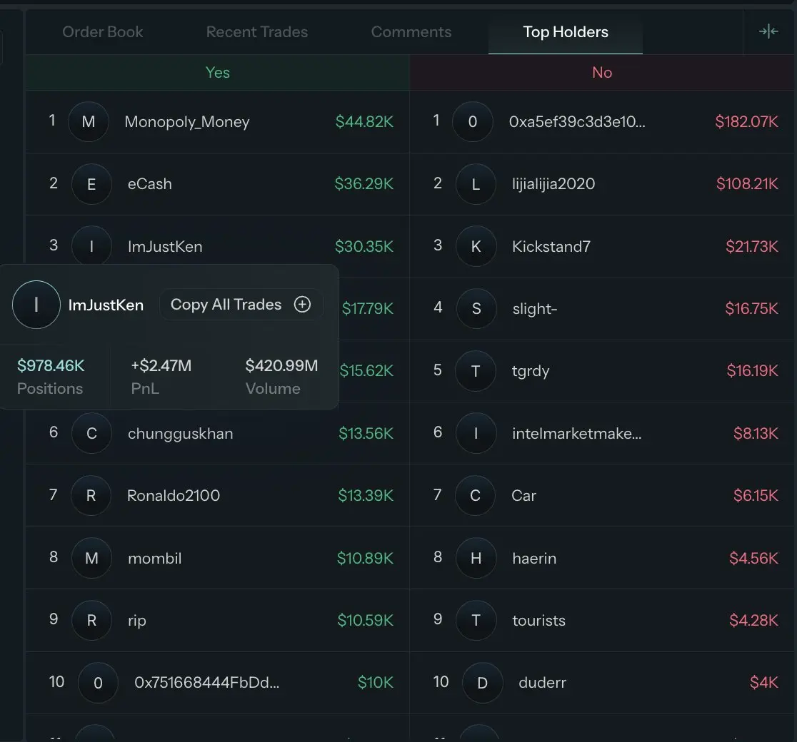
Task: Open the Comments tab
Action: point(411,32)
